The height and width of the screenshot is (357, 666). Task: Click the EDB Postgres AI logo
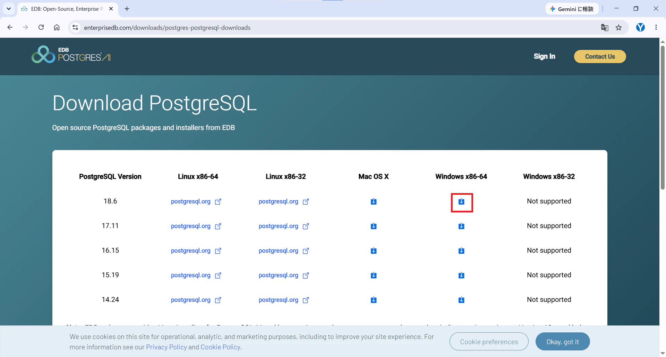[71, 54]
